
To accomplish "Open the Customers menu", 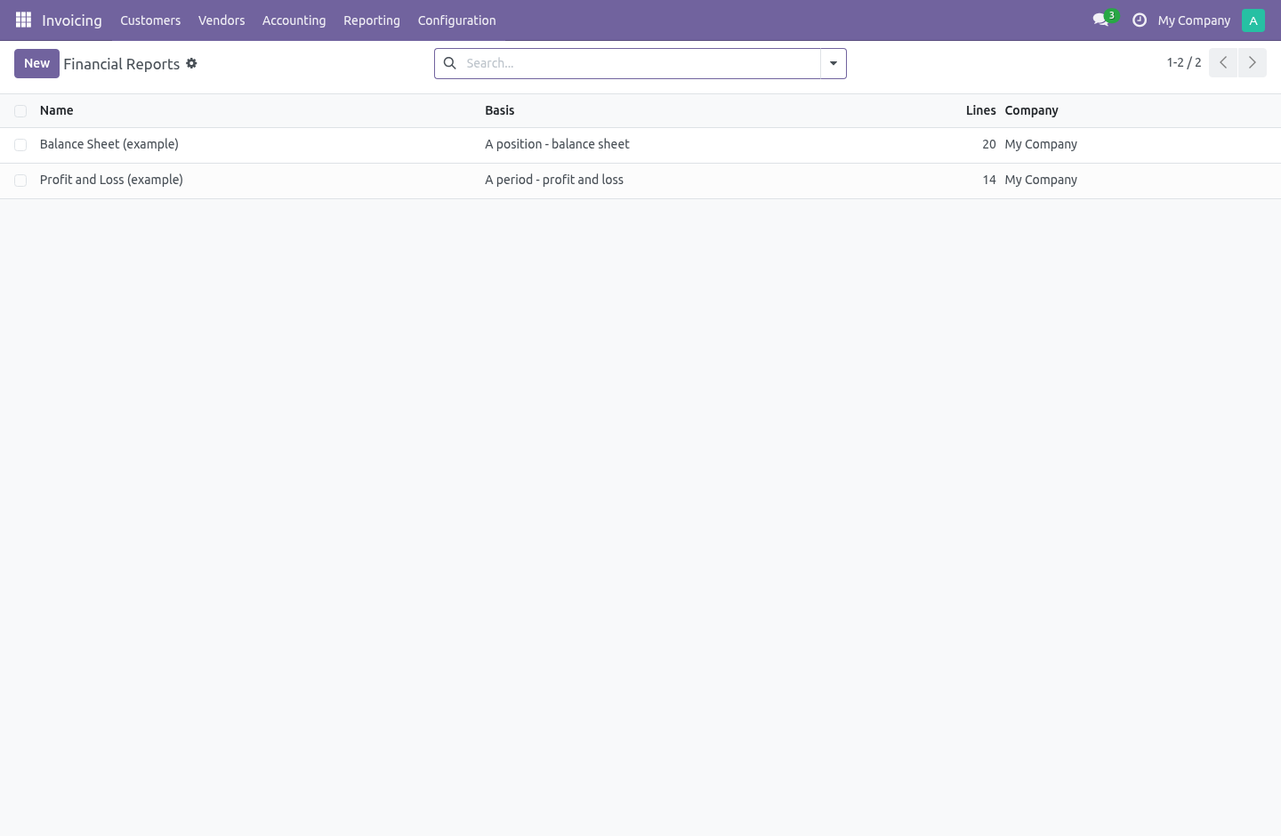I will (x=150, y=20).
